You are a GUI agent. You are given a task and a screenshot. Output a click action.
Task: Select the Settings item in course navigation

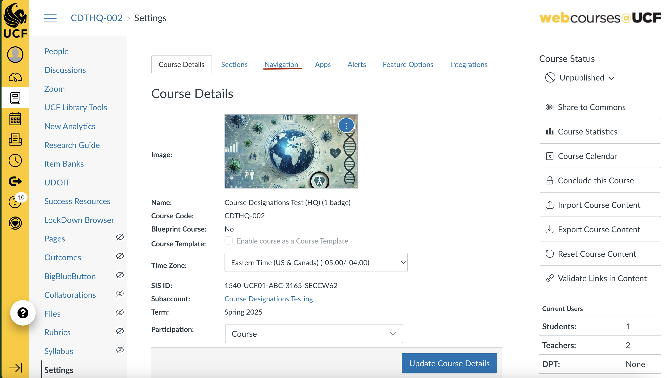pos(59,370)
